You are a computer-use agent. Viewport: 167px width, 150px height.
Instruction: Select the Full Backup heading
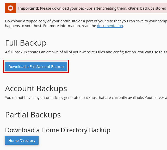click(x=26, y=43)
